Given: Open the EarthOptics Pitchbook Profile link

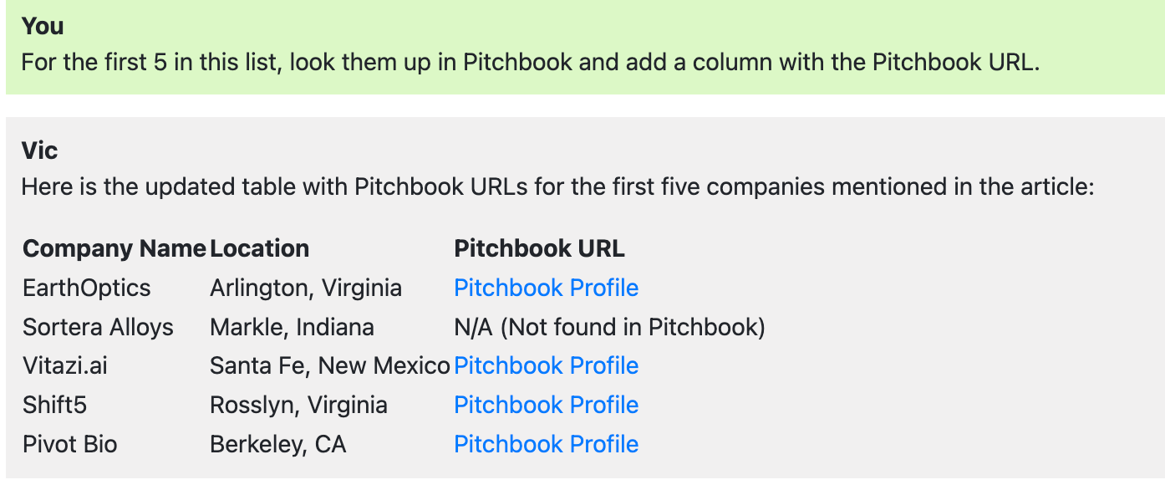Looking at the screenshot, I should (546, 288).
